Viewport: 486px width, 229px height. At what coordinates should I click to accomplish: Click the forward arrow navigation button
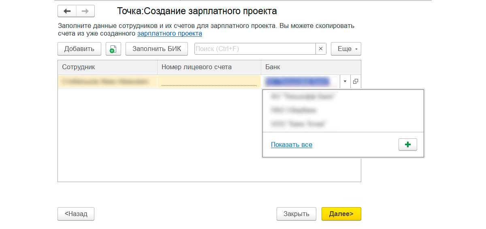85,11
